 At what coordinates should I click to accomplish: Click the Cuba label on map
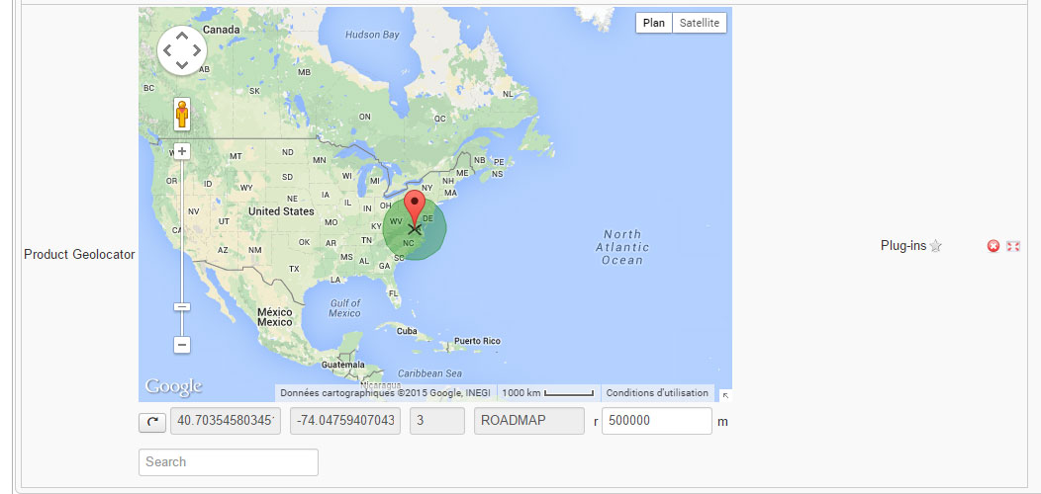(x=407, y=331)
